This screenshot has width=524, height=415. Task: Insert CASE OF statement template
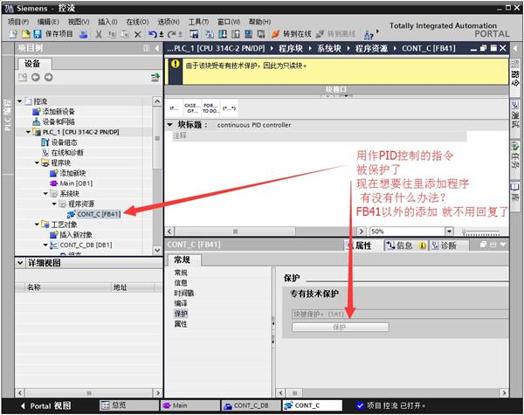(x=192, y=108)
